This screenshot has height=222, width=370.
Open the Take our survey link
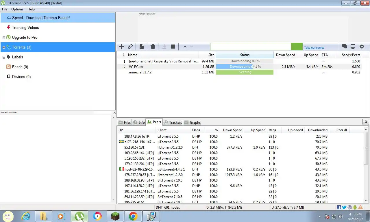tap(314, 48)
